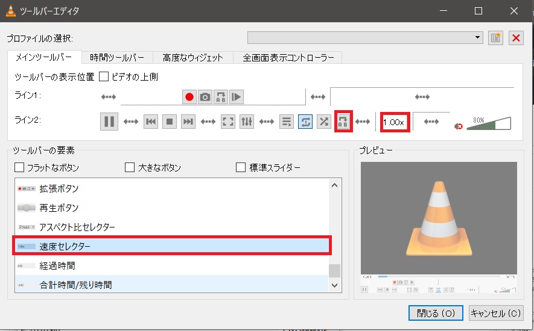Select 速度セレクター in the elements list
Viewport: 534px width, 331px height.
click(x=172, y=246)
